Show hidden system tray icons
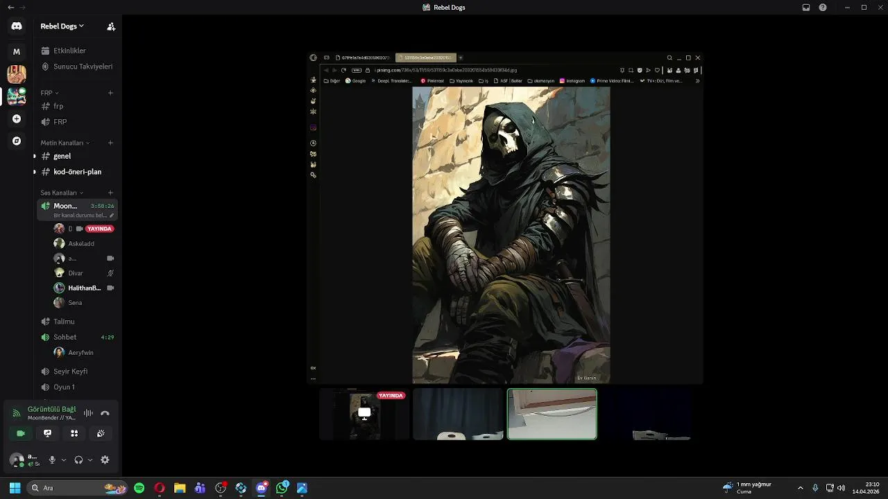This screenshot has width=888, height=499. [800, 488]
